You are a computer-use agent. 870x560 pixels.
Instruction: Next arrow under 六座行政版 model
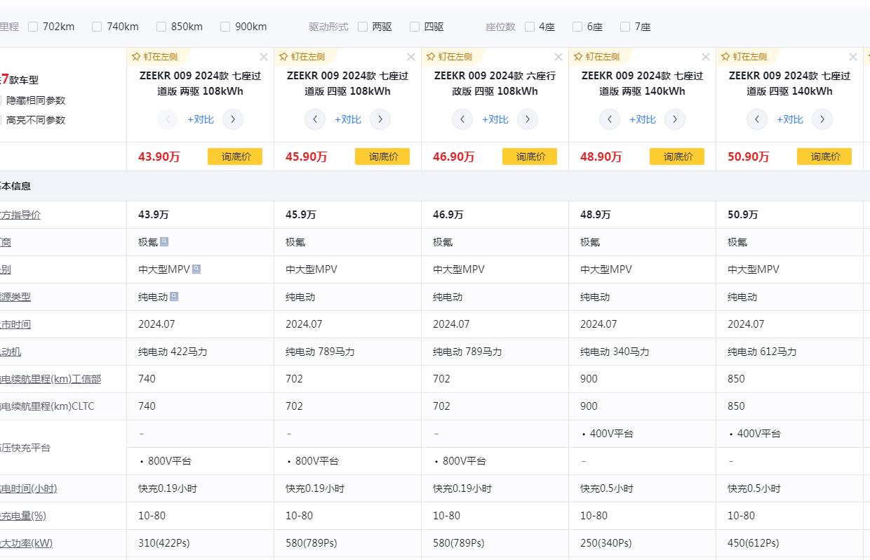coord(528,119)
